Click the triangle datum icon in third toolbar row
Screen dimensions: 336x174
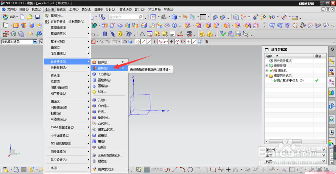[142, 34]
